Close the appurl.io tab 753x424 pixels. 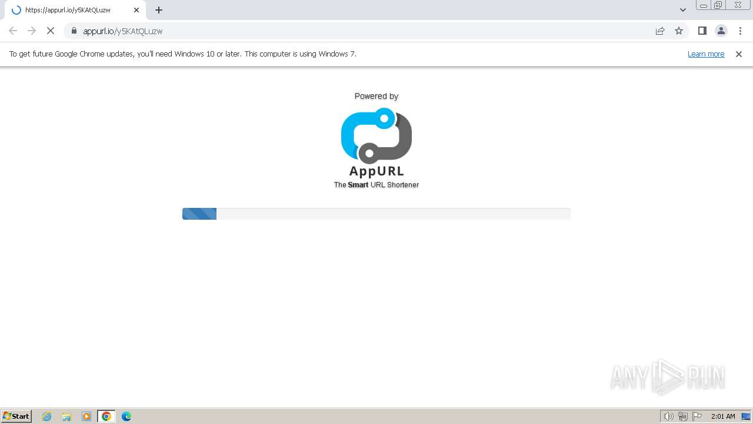[x=136, y=10]
